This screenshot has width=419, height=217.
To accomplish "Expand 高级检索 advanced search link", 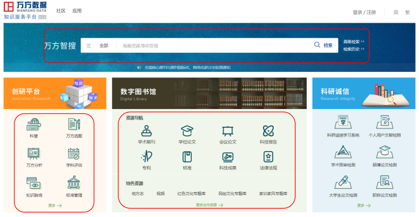I will pos(354,42).
